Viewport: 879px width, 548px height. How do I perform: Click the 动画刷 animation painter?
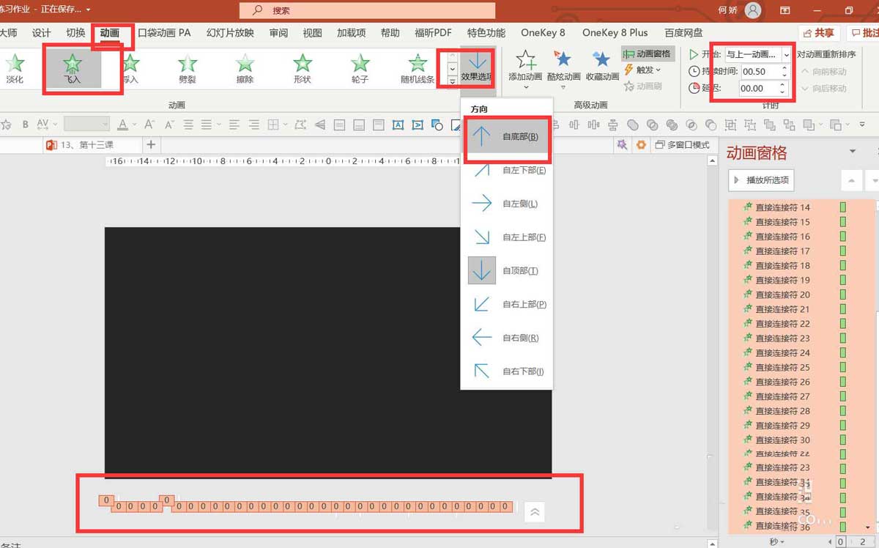point(642,86)
